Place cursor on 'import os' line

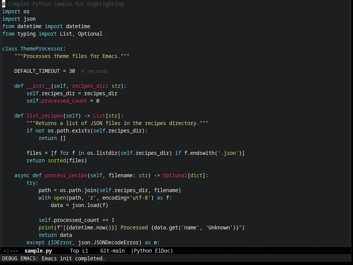[16, 11]
